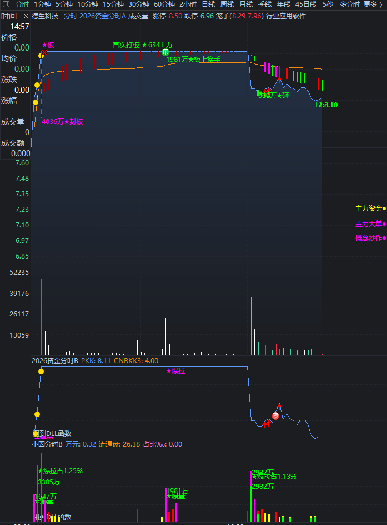Click the stock name 德生科技

point(45,16)
